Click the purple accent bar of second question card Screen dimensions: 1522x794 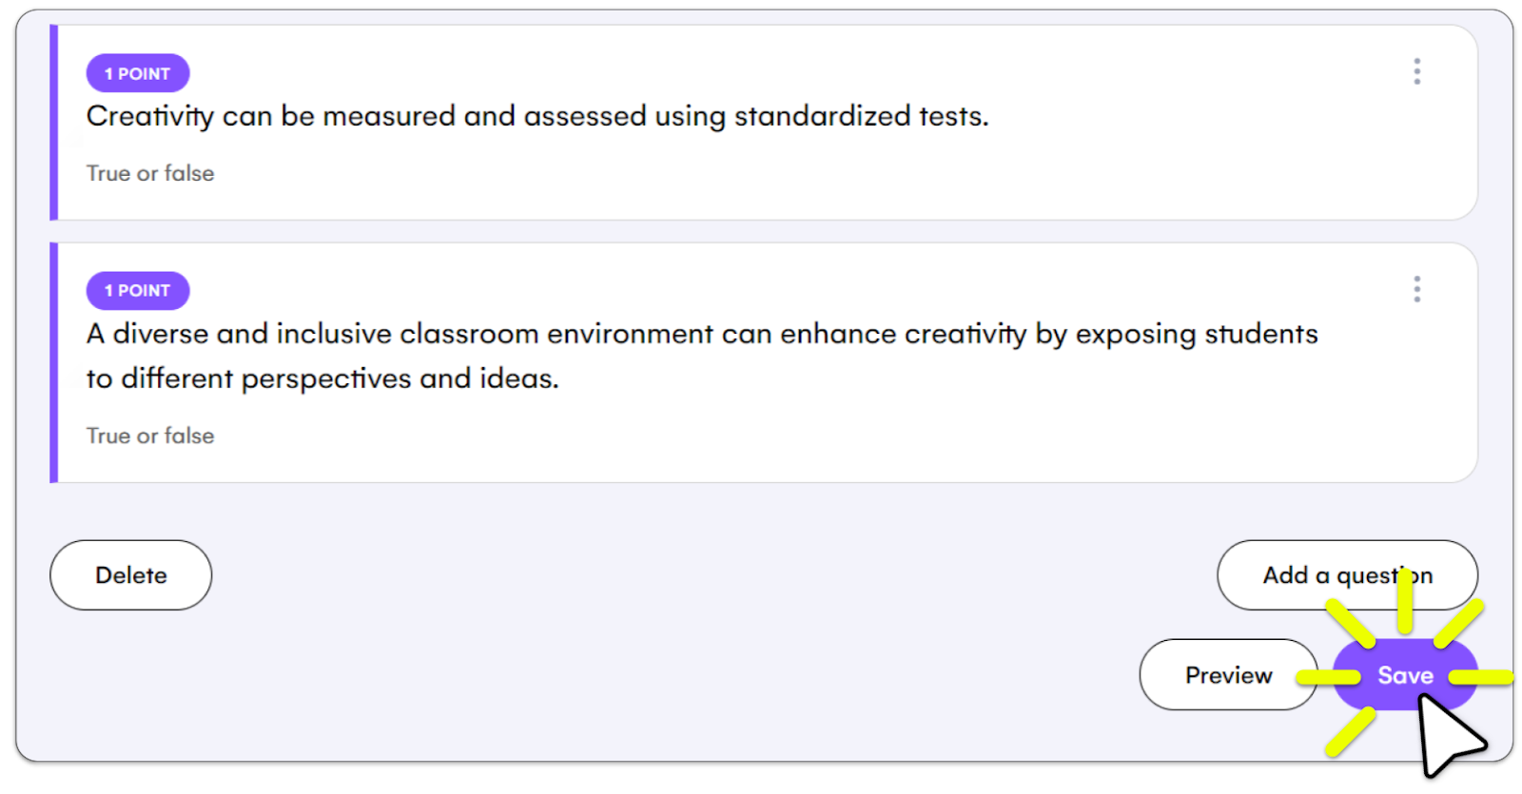pos(54,362)
